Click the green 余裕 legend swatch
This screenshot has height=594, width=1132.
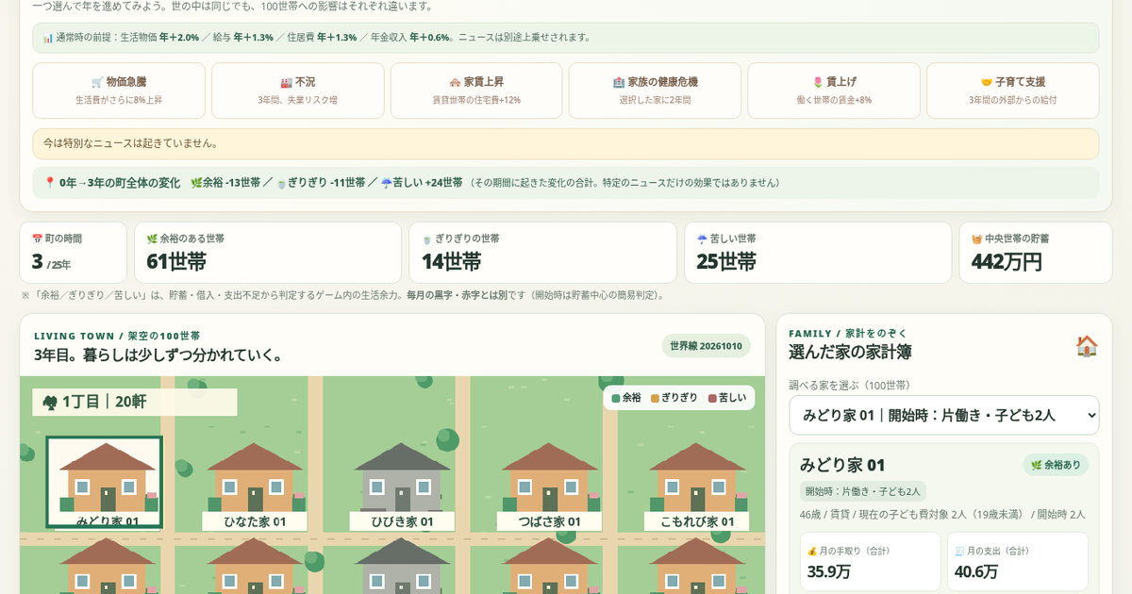coord(616,398)
